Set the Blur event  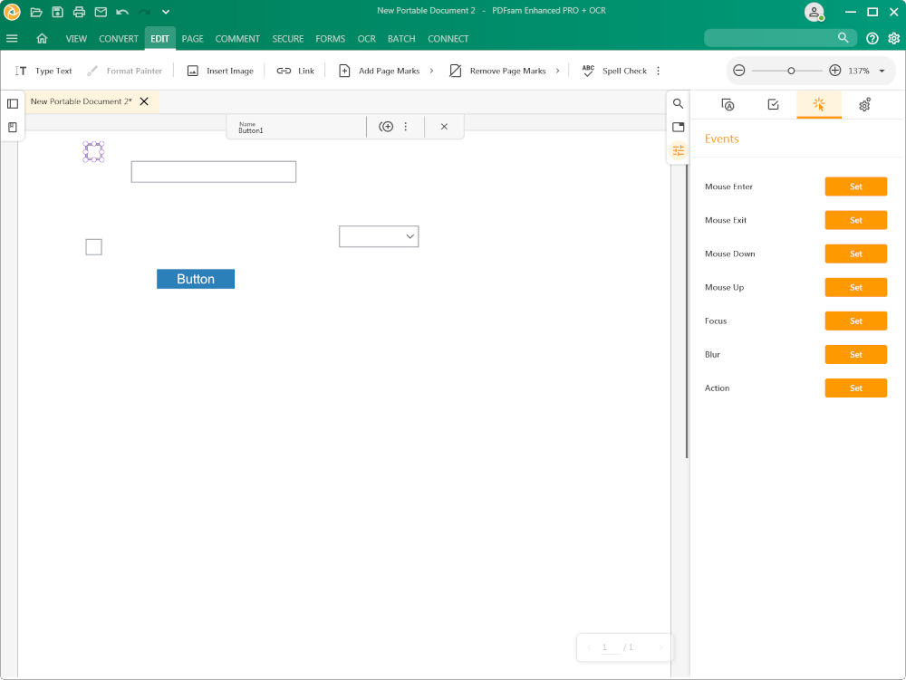(856, 354)
